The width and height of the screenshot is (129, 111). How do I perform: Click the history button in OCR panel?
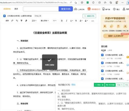click(x=120, y=85)
